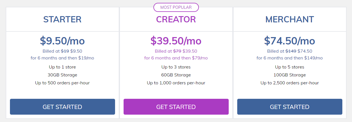This screenshot has width=352, height=122.
Task: Click the CREATOR plan heading
Action: pos(176,19)
